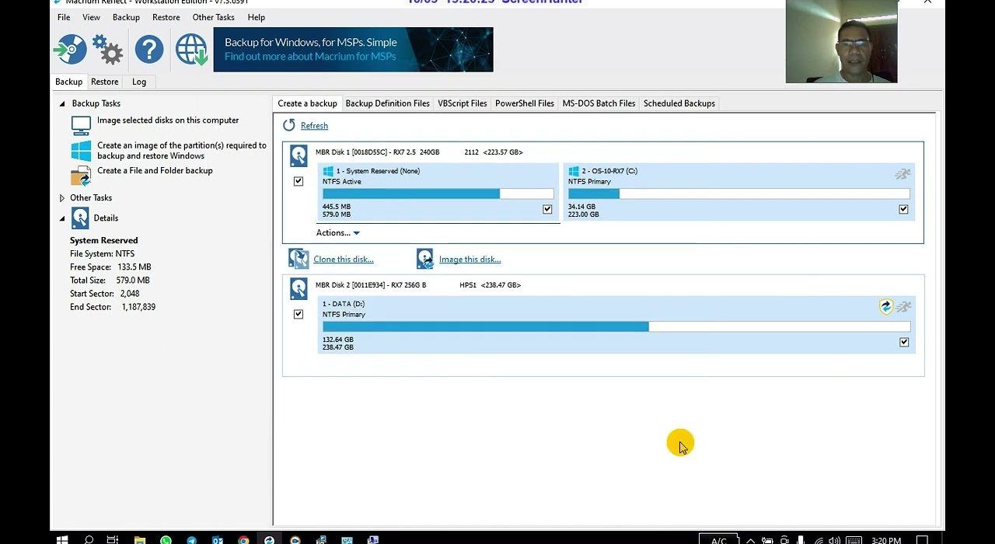Open the Help menu
This screenshot has width=995, height=544.
click(257, 17)
